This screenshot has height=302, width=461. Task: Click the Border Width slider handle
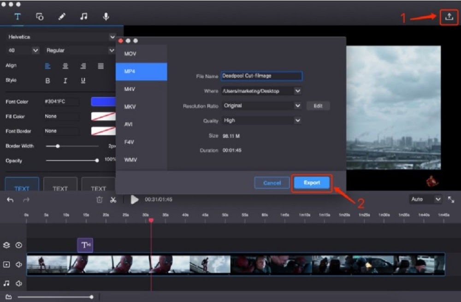58,146
